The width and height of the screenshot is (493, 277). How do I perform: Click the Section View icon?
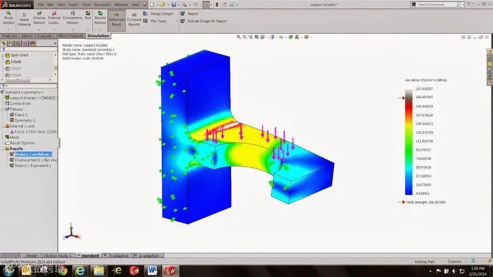coord(257,37)
